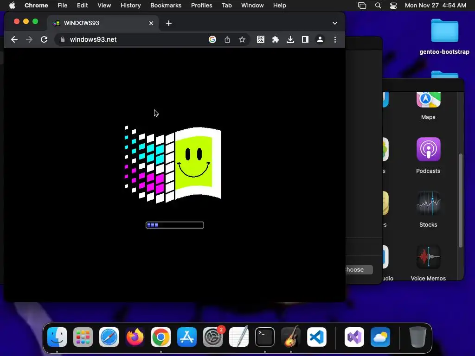Click Chrome in the Dock

161,337
